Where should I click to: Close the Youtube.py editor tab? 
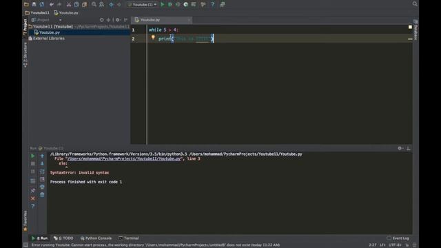[x=189, y=20]
